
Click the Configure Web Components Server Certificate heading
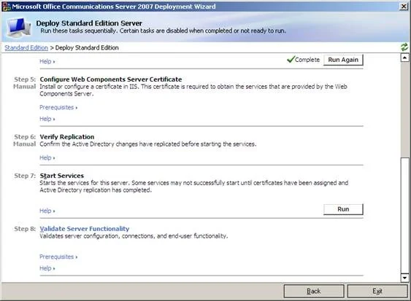point(111,79)
